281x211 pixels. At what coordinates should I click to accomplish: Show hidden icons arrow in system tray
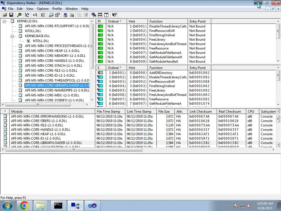tap(229, 206)
